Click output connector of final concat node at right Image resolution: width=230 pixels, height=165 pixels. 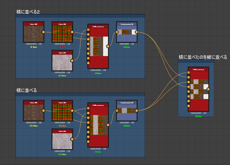pyautogui.click(x=209, y=89)
